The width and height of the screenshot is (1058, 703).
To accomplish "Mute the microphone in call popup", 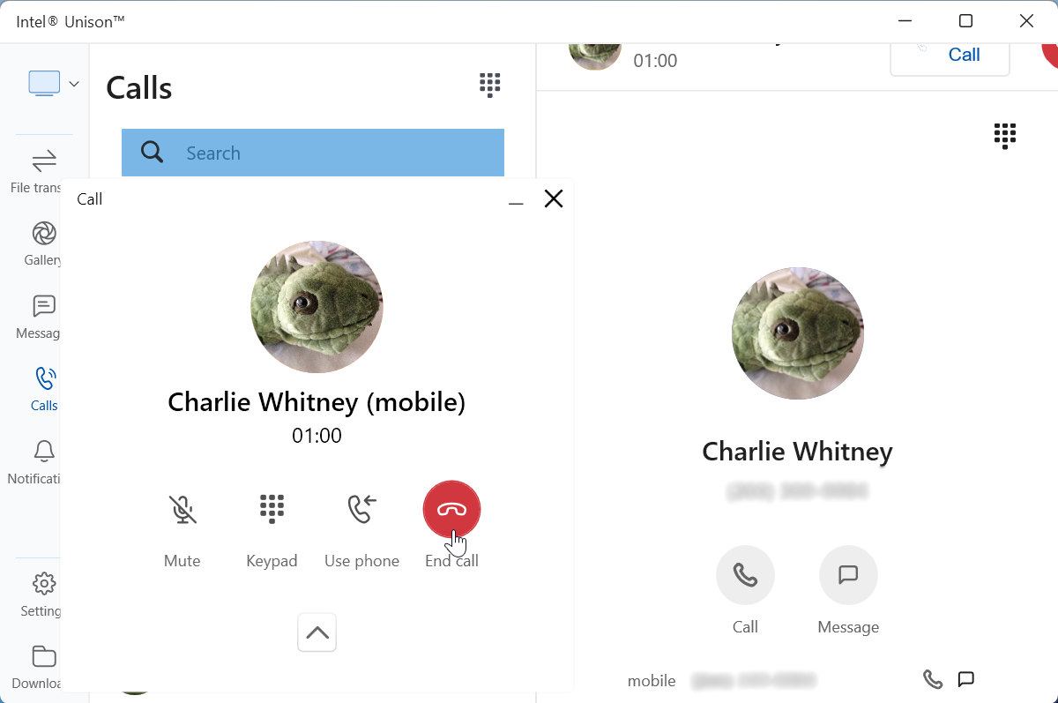I will click(x=183, y=509).
